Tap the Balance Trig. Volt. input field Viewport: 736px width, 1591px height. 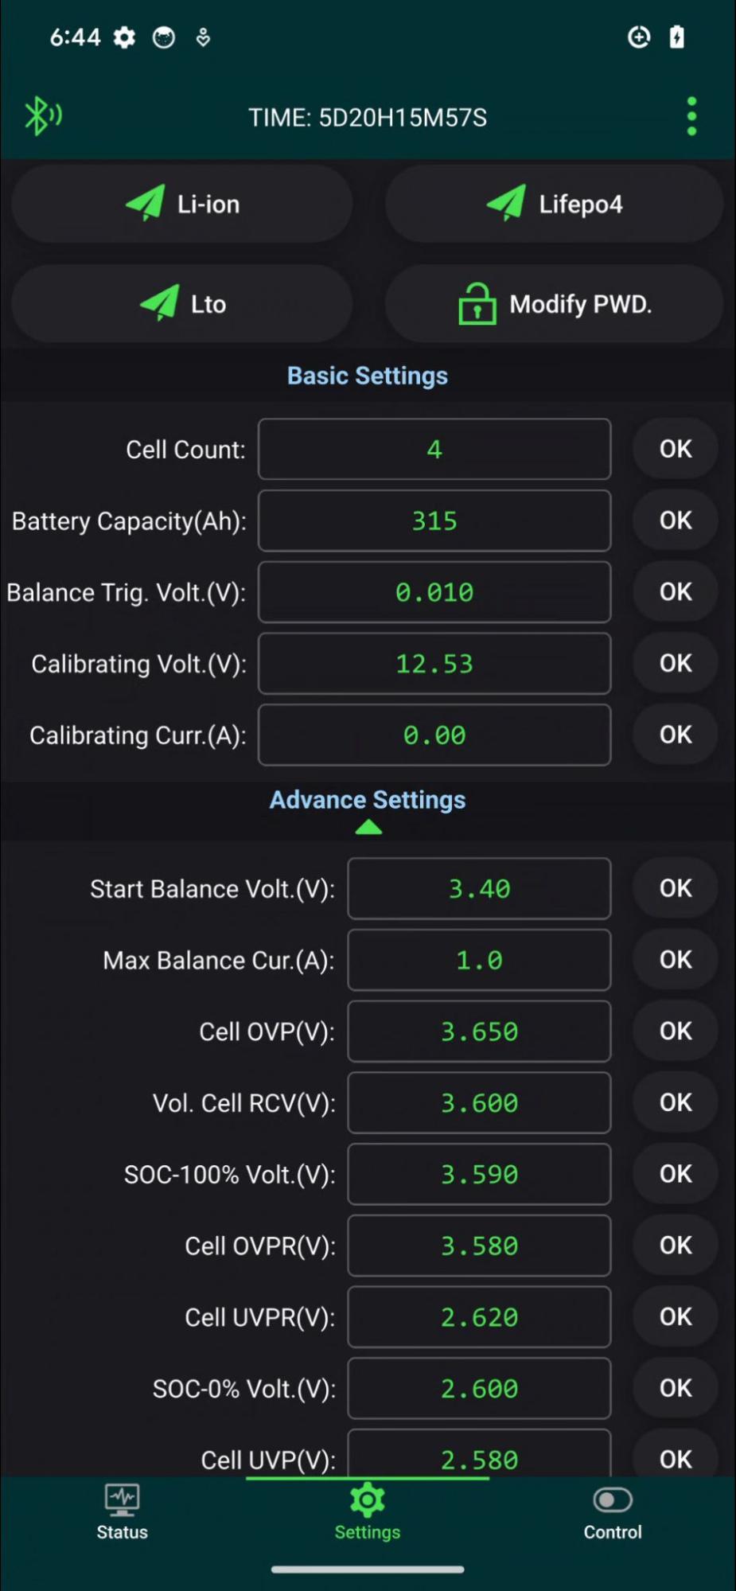pos(434,593)
